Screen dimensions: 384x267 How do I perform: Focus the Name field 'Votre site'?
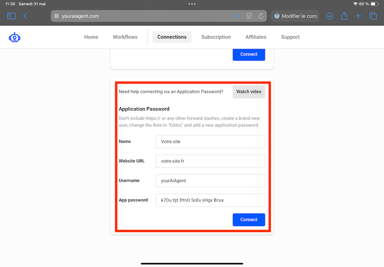tap(210, 142)
